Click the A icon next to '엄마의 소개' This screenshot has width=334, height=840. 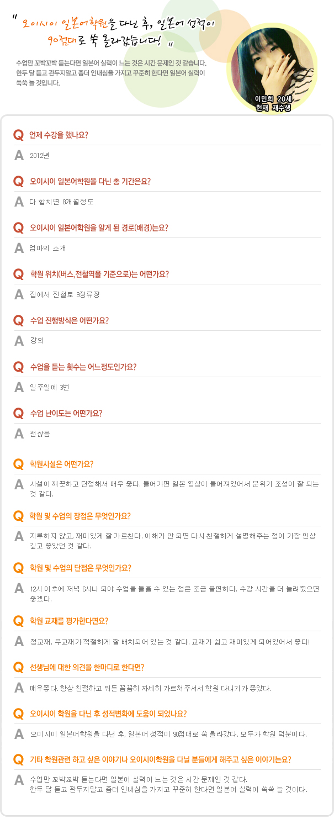[19, 248]
